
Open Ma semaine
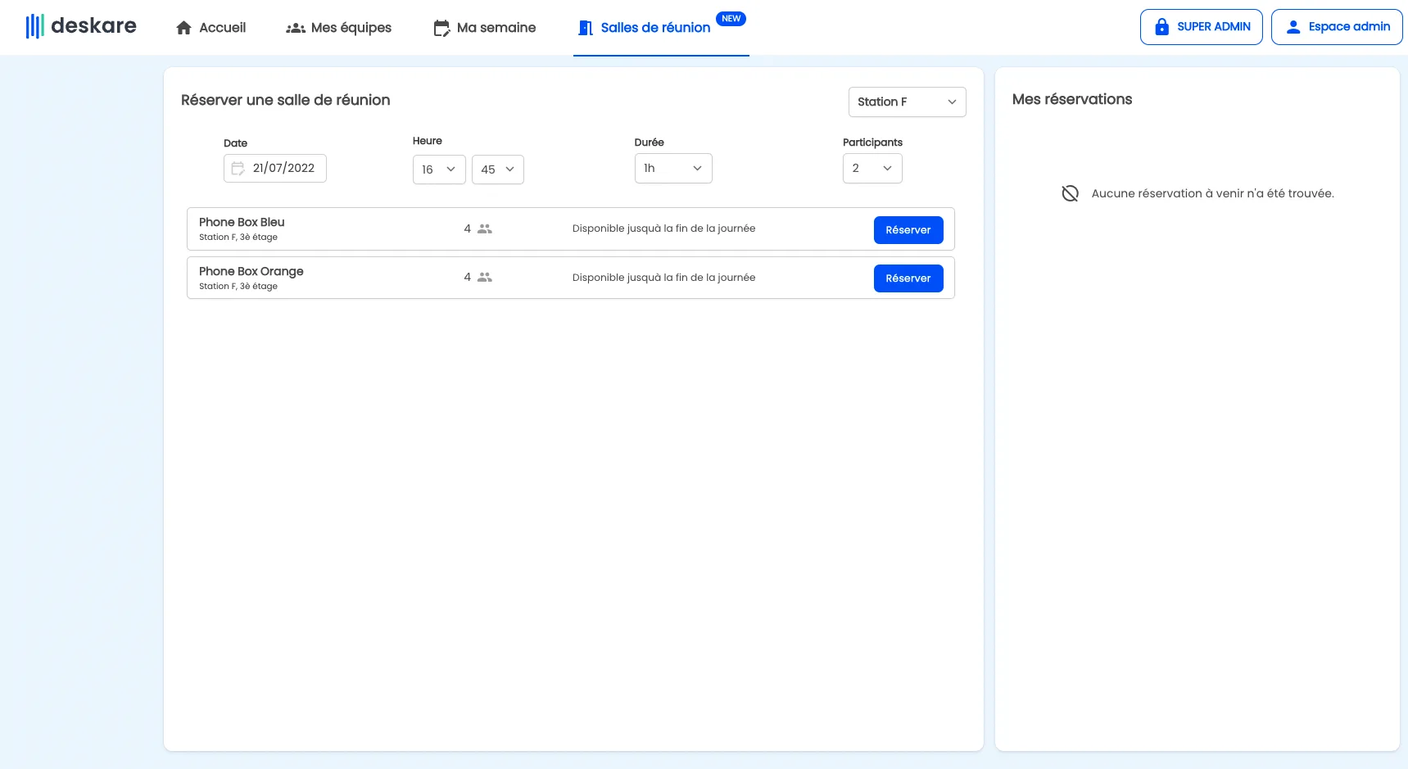484,28
